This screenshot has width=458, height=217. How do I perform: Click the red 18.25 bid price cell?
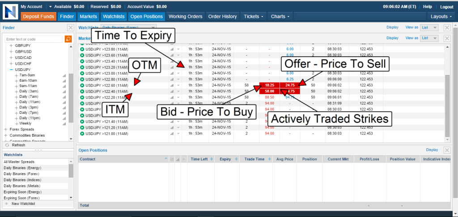tap(269, 85)
